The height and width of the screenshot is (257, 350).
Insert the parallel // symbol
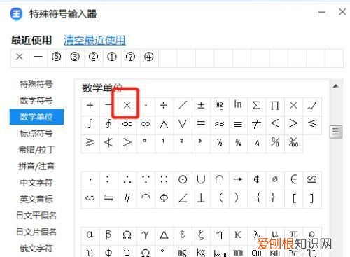click(x=127, y=198)
